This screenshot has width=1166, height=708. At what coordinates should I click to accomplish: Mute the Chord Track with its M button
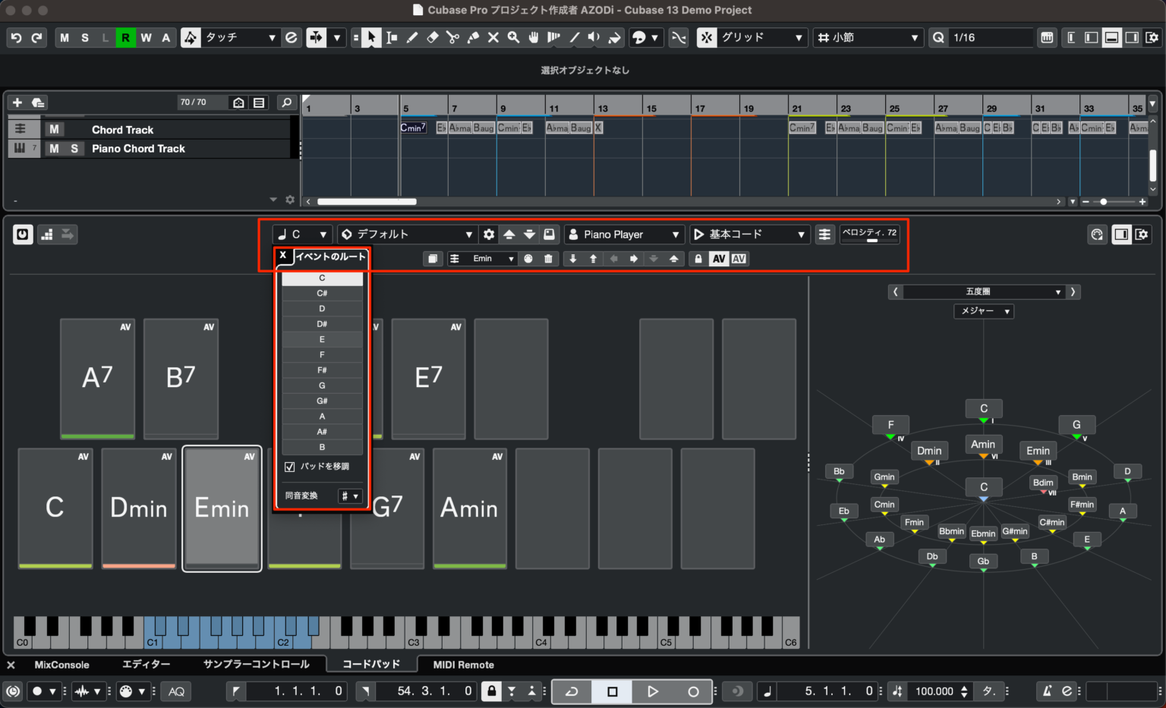pos(53,129)
